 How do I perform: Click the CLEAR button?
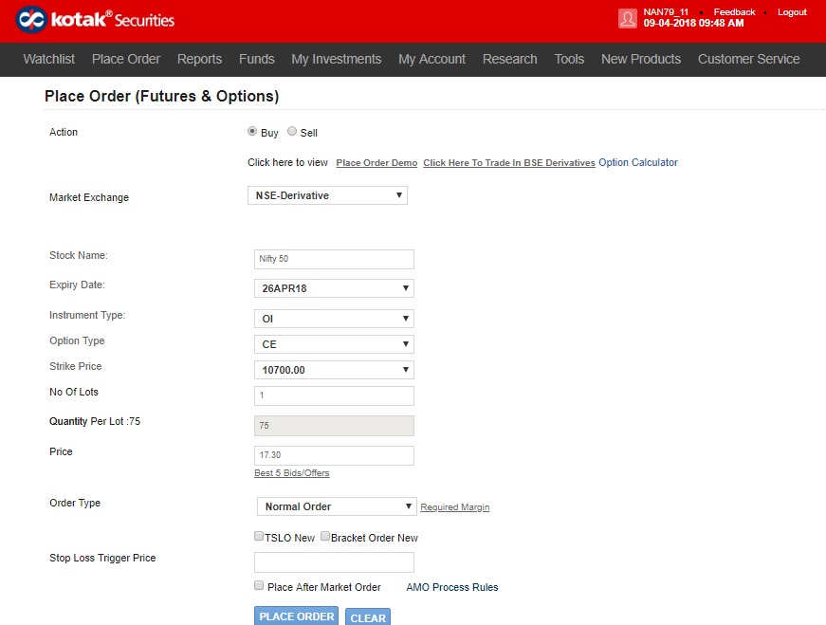[368, 617]
